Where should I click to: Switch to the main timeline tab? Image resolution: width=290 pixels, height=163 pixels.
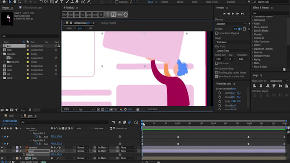pos(11,116)
